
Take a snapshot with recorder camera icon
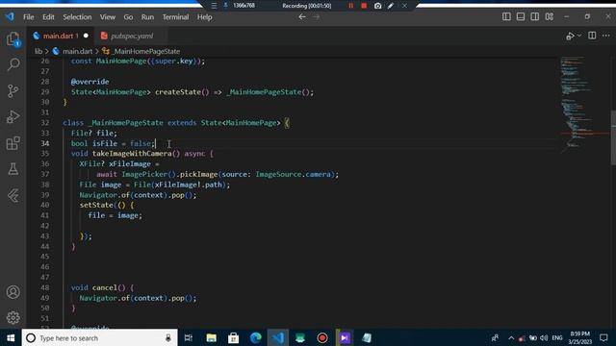pyautogui.click(x=377, y=6)
